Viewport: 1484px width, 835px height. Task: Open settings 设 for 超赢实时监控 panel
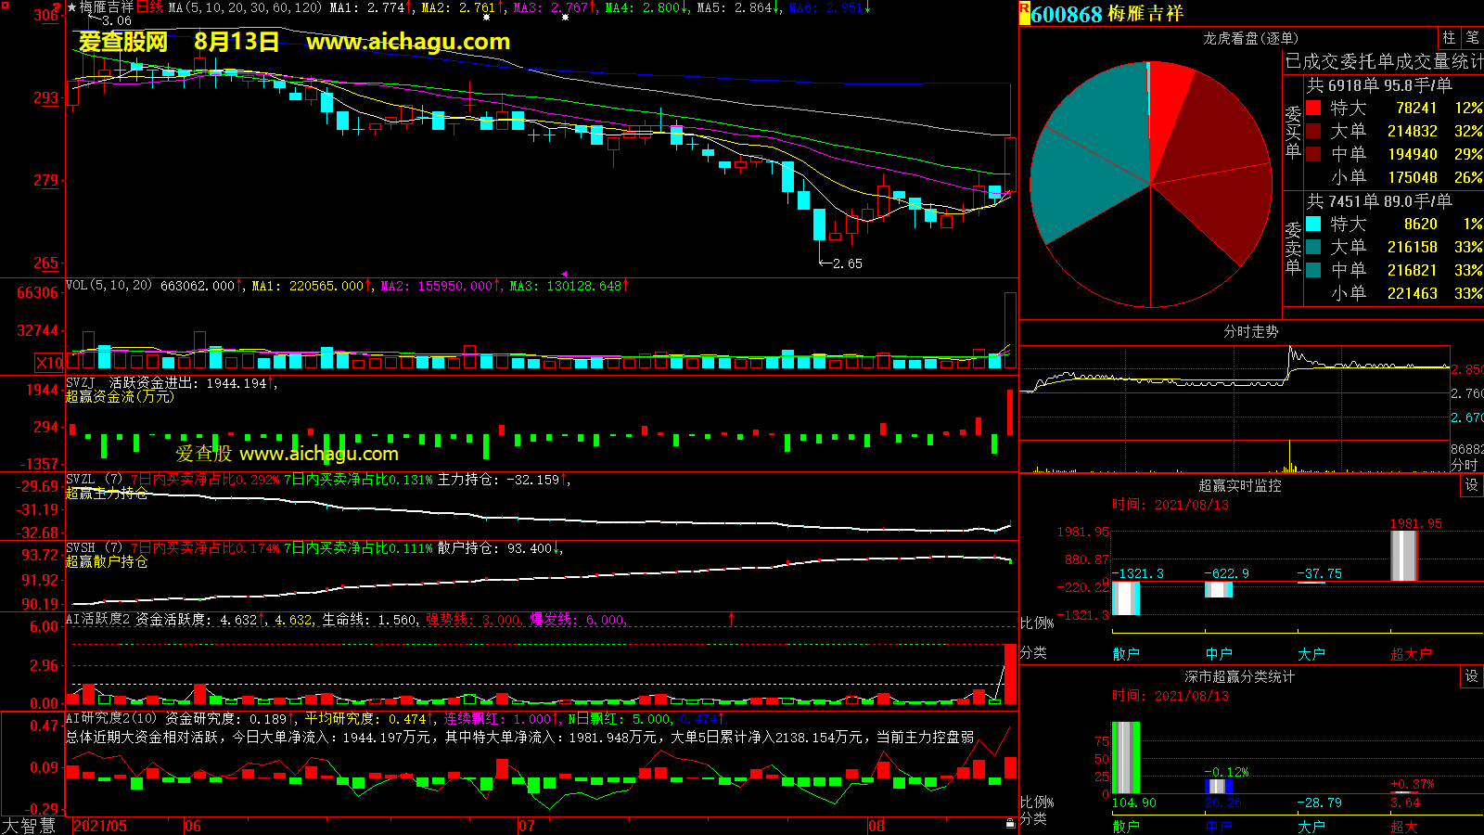pyautogui.click(x=1472, y=485)
